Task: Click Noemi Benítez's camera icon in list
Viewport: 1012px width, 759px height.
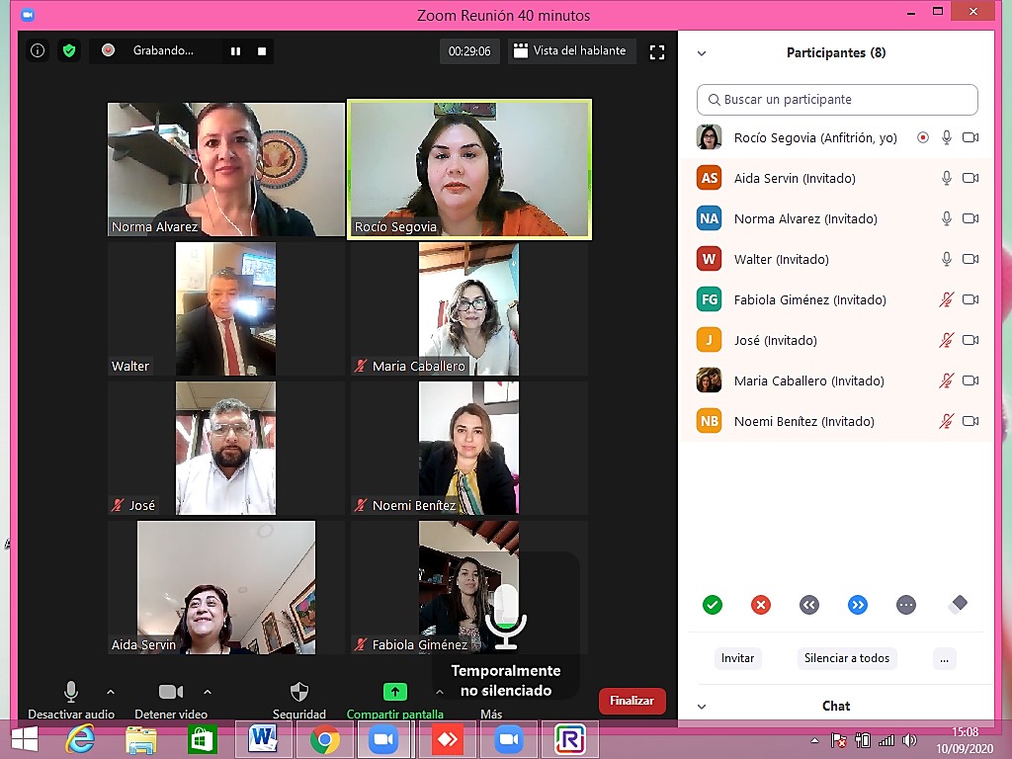Action: (x=970, y=421)
